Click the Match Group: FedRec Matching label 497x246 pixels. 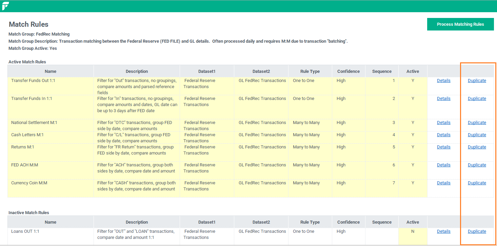click(39, 34)
